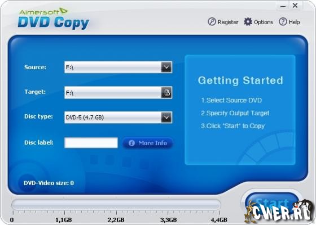
Task: Click the 2,2GB scale marker
Action: pos(116,220)
